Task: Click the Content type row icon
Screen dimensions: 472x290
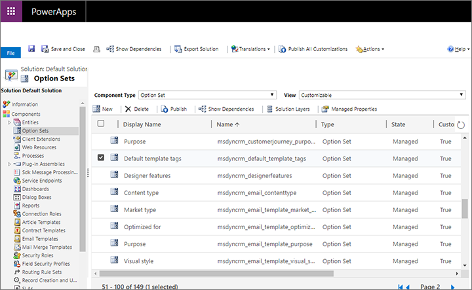Action: tap(114, 191)
